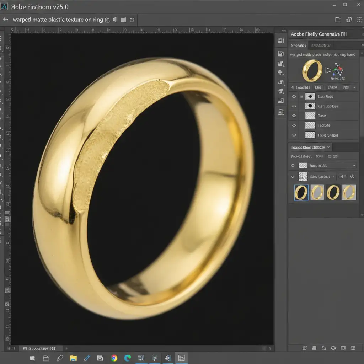Click the 3D axis gizmo beside ring preview
364x364 pixels.
(337, 70)
